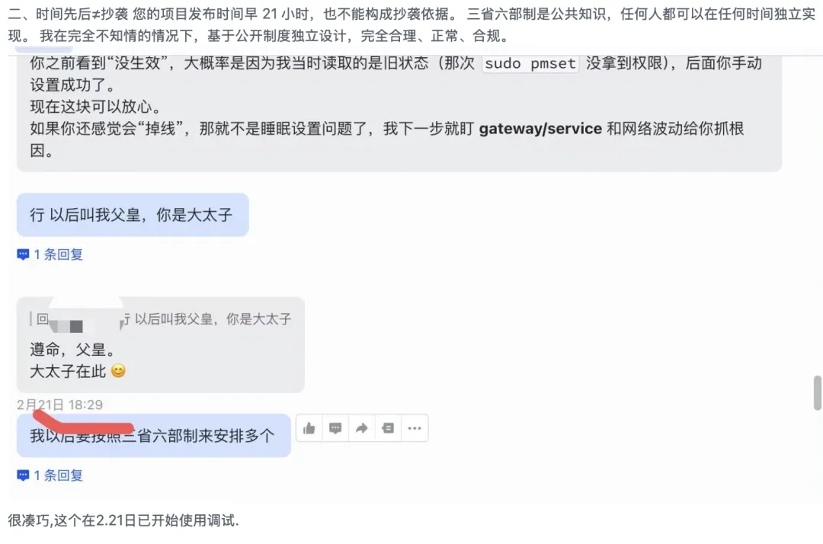823x544 pixels.
Task: Click the blue chat icon beside the lower 1条回复
Action: click(23, 475)
